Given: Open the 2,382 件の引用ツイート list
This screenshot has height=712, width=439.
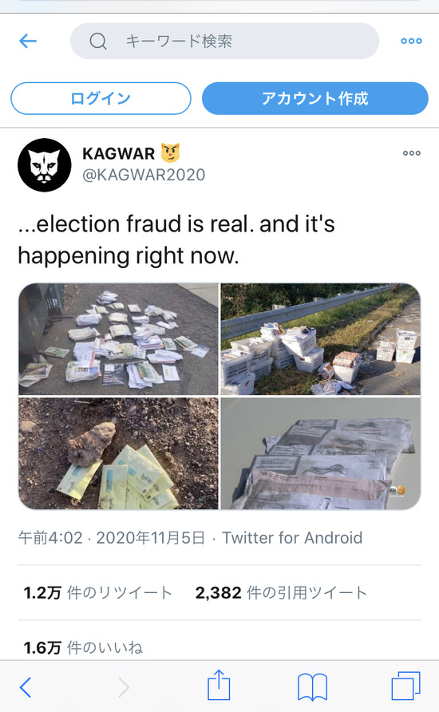Looking at the screenshot, I should [281, 592].
